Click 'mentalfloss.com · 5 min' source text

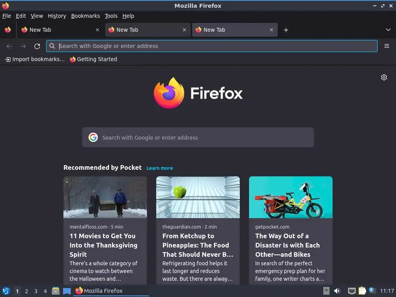click(x=96, y=227)
